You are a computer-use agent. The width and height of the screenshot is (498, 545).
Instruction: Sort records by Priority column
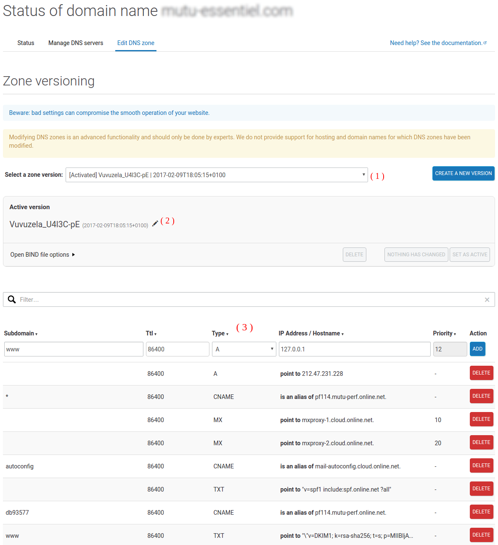coord(444,333)
